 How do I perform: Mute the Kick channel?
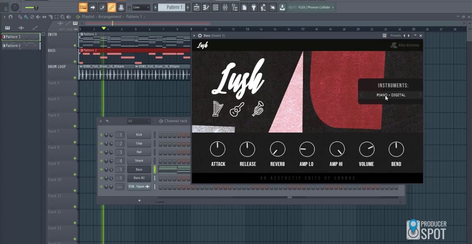pyautogui.click(x=101, y=135)
